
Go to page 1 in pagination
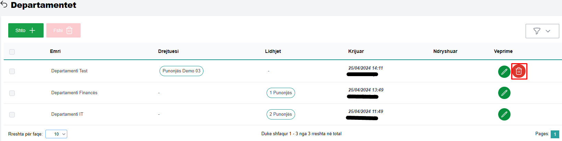point(555,134)
